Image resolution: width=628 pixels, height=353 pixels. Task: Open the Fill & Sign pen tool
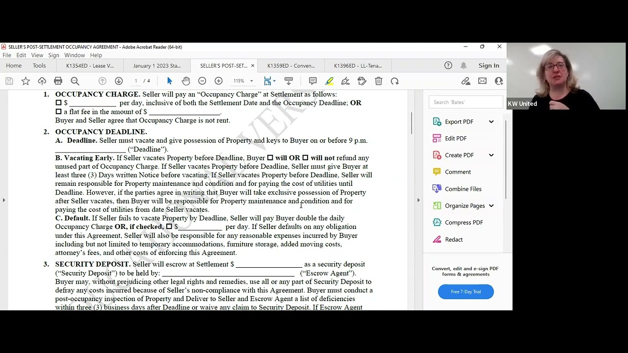(345, 81)
